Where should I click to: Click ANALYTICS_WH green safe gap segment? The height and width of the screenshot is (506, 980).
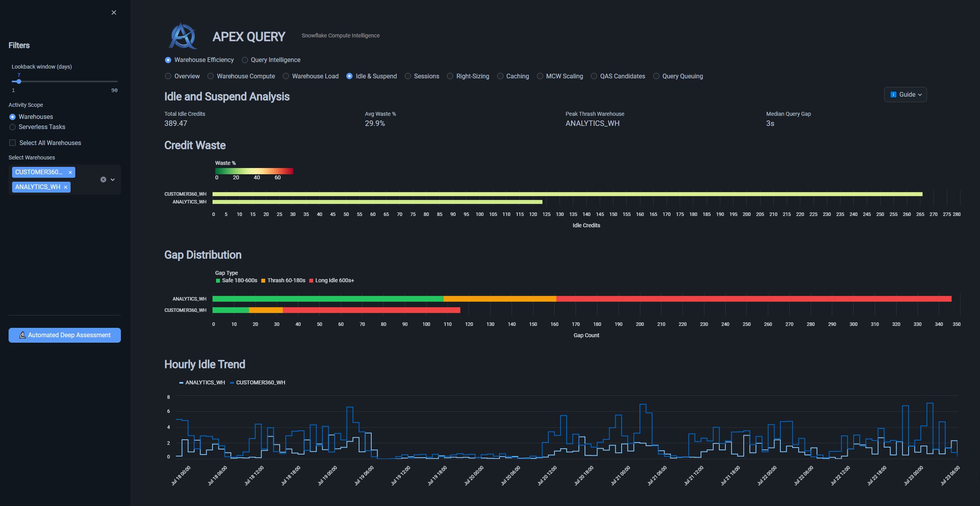pos(328,299)
